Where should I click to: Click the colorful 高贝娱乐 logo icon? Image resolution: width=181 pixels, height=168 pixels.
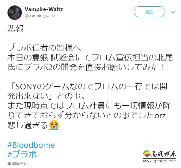click(x=147, y=154)
